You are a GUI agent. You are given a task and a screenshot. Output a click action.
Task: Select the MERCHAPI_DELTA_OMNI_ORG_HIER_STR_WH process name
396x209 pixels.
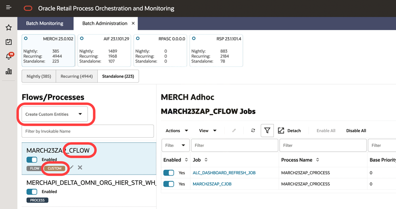click(x=91, y=182)
